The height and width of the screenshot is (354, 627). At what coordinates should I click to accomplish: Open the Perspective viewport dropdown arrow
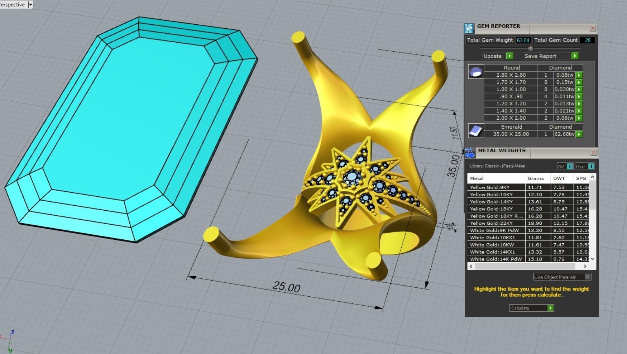coord(30,5)
